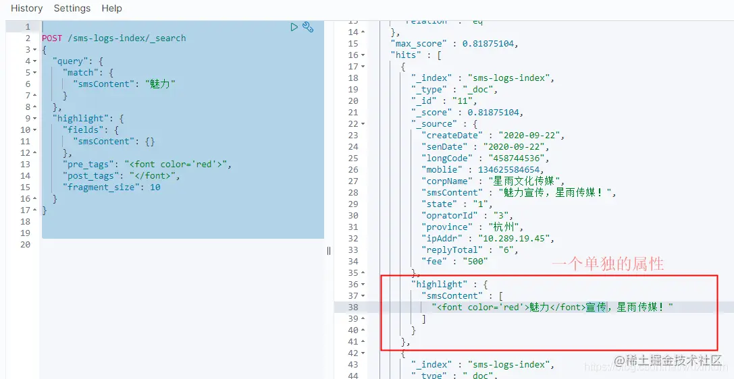Toggle fold arrow at output line 41

363,342
